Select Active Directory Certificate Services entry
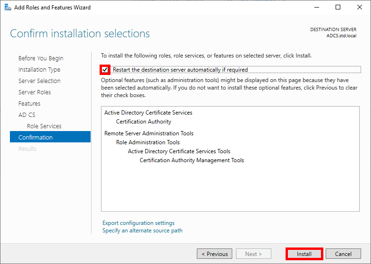This screenshot has height=264, width=371. tap(148, 113)
